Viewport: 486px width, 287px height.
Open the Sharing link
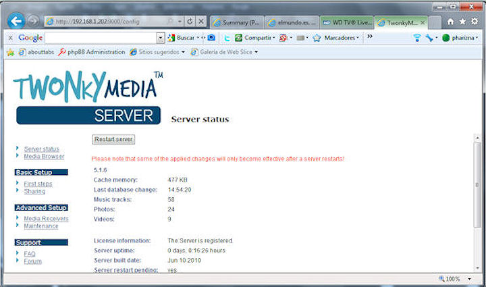(x=34, y=192)
